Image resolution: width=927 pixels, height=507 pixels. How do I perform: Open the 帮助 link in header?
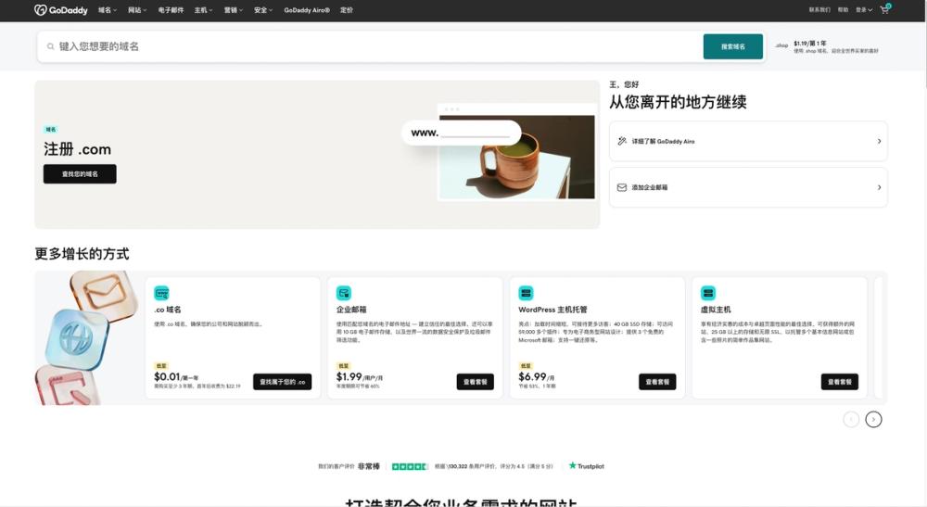coord(843,10)
